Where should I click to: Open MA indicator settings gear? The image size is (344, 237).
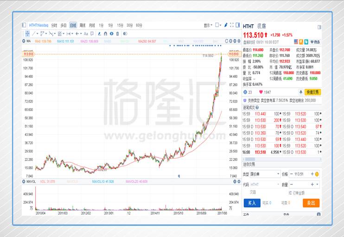point(239,41)
